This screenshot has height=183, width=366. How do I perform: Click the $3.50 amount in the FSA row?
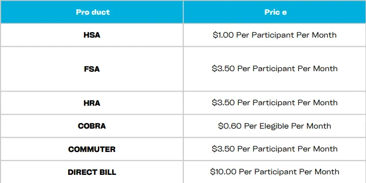click(223, 69)
